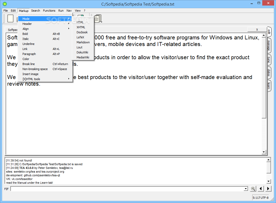276x203 pixels.
Task: Select Lout markup mode
Action: click(x=83, y=47)
